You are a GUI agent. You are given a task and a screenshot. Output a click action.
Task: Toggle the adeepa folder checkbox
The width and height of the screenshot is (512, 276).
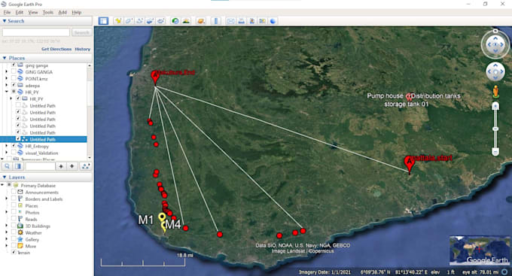pos(14,86)
